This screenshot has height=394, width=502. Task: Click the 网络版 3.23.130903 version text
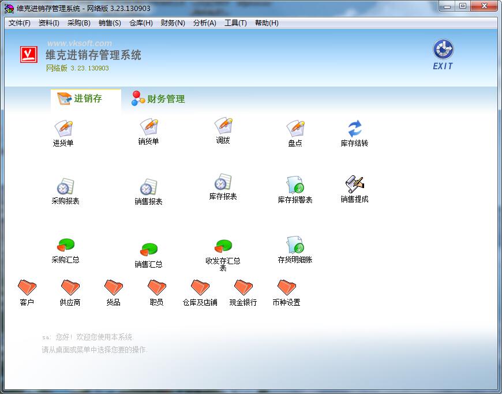coord(77,68)
